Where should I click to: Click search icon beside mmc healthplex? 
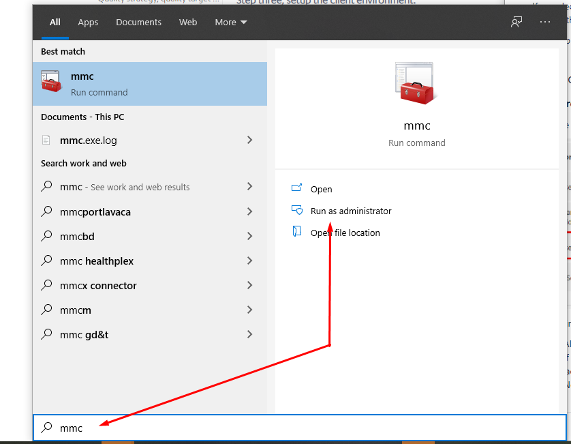[x=46, y=261]
